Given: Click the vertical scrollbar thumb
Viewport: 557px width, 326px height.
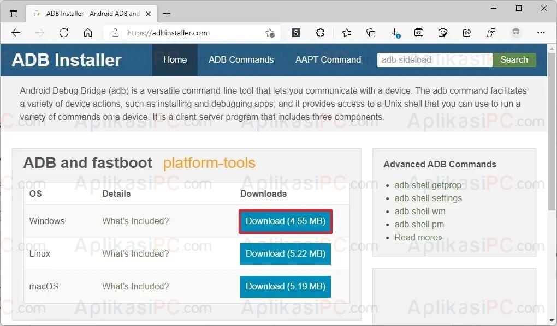Looking at the screenshot, I should (552, 131).
